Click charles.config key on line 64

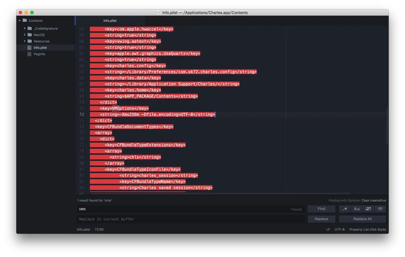pos(134,66)
